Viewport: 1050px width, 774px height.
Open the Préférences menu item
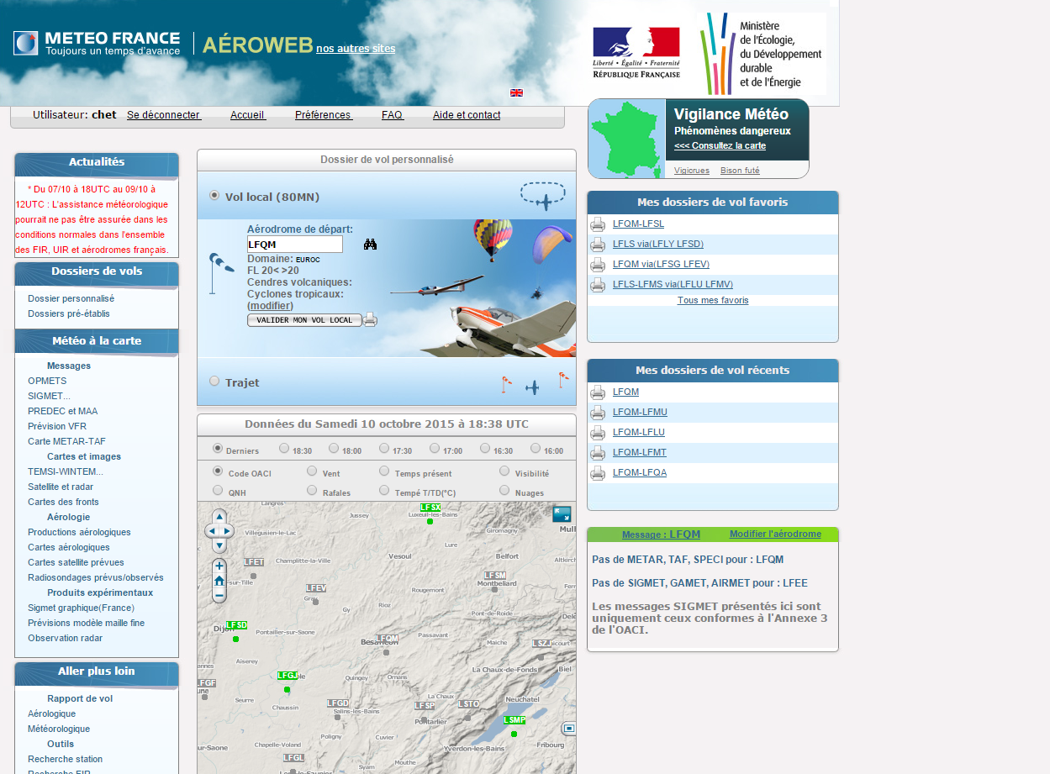[324, 115]
